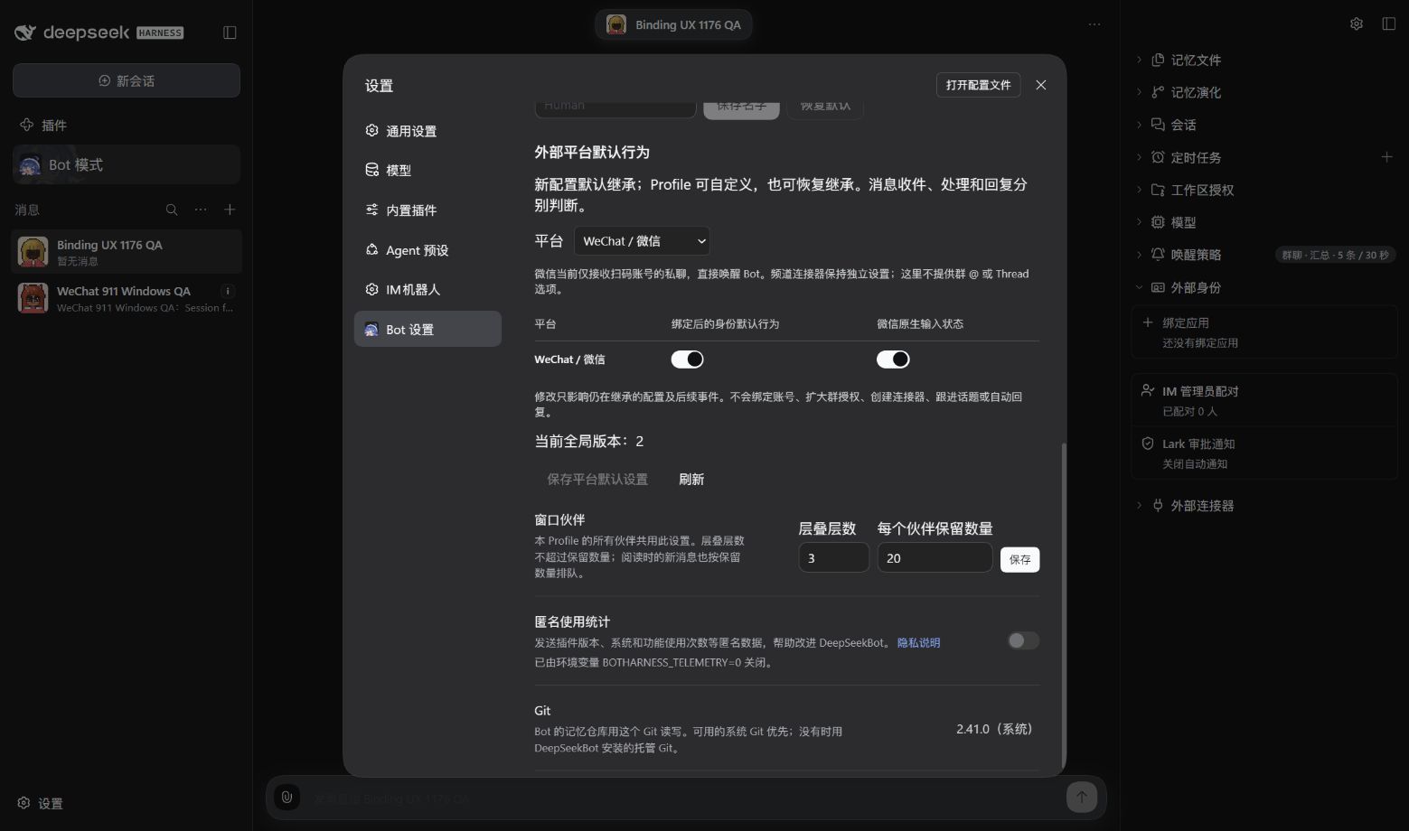Save the 窗口伙伴 settings with 保存
The image size is (1409, 831).
coord(1019,560)
